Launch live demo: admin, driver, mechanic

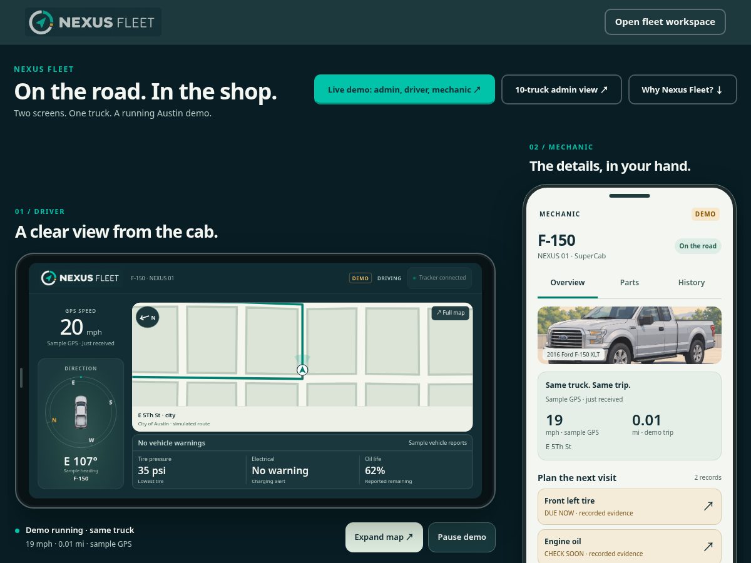pyautogui.click(x=404, y=89)
